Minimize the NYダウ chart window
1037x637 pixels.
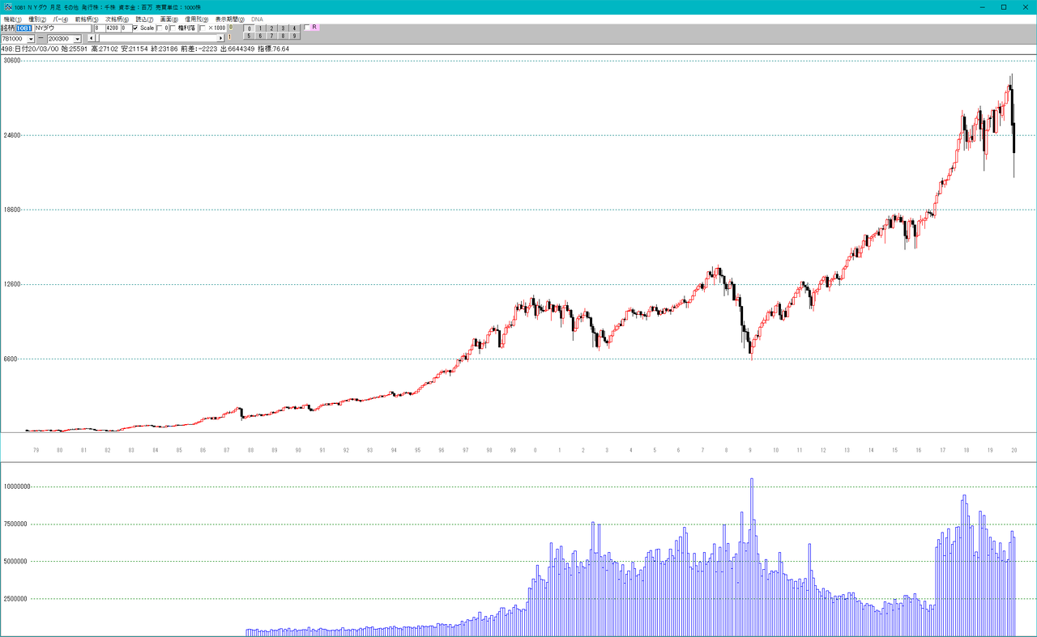(982, 6)
